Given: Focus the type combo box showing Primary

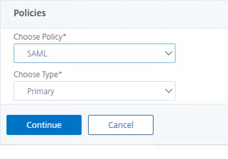Looking at the screenshot, I should tap(94, 91).
